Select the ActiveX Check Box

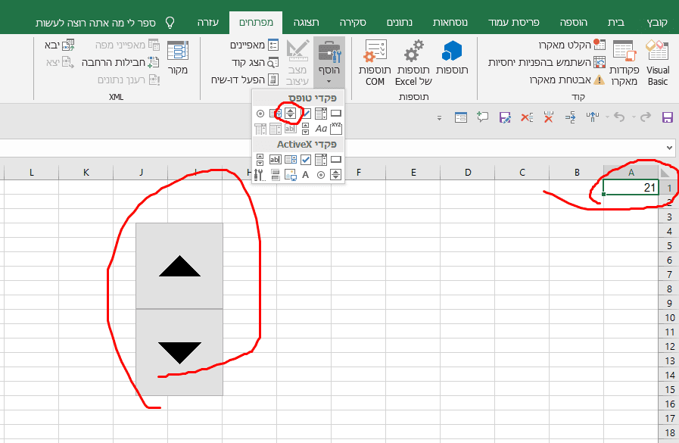(306, 159)
